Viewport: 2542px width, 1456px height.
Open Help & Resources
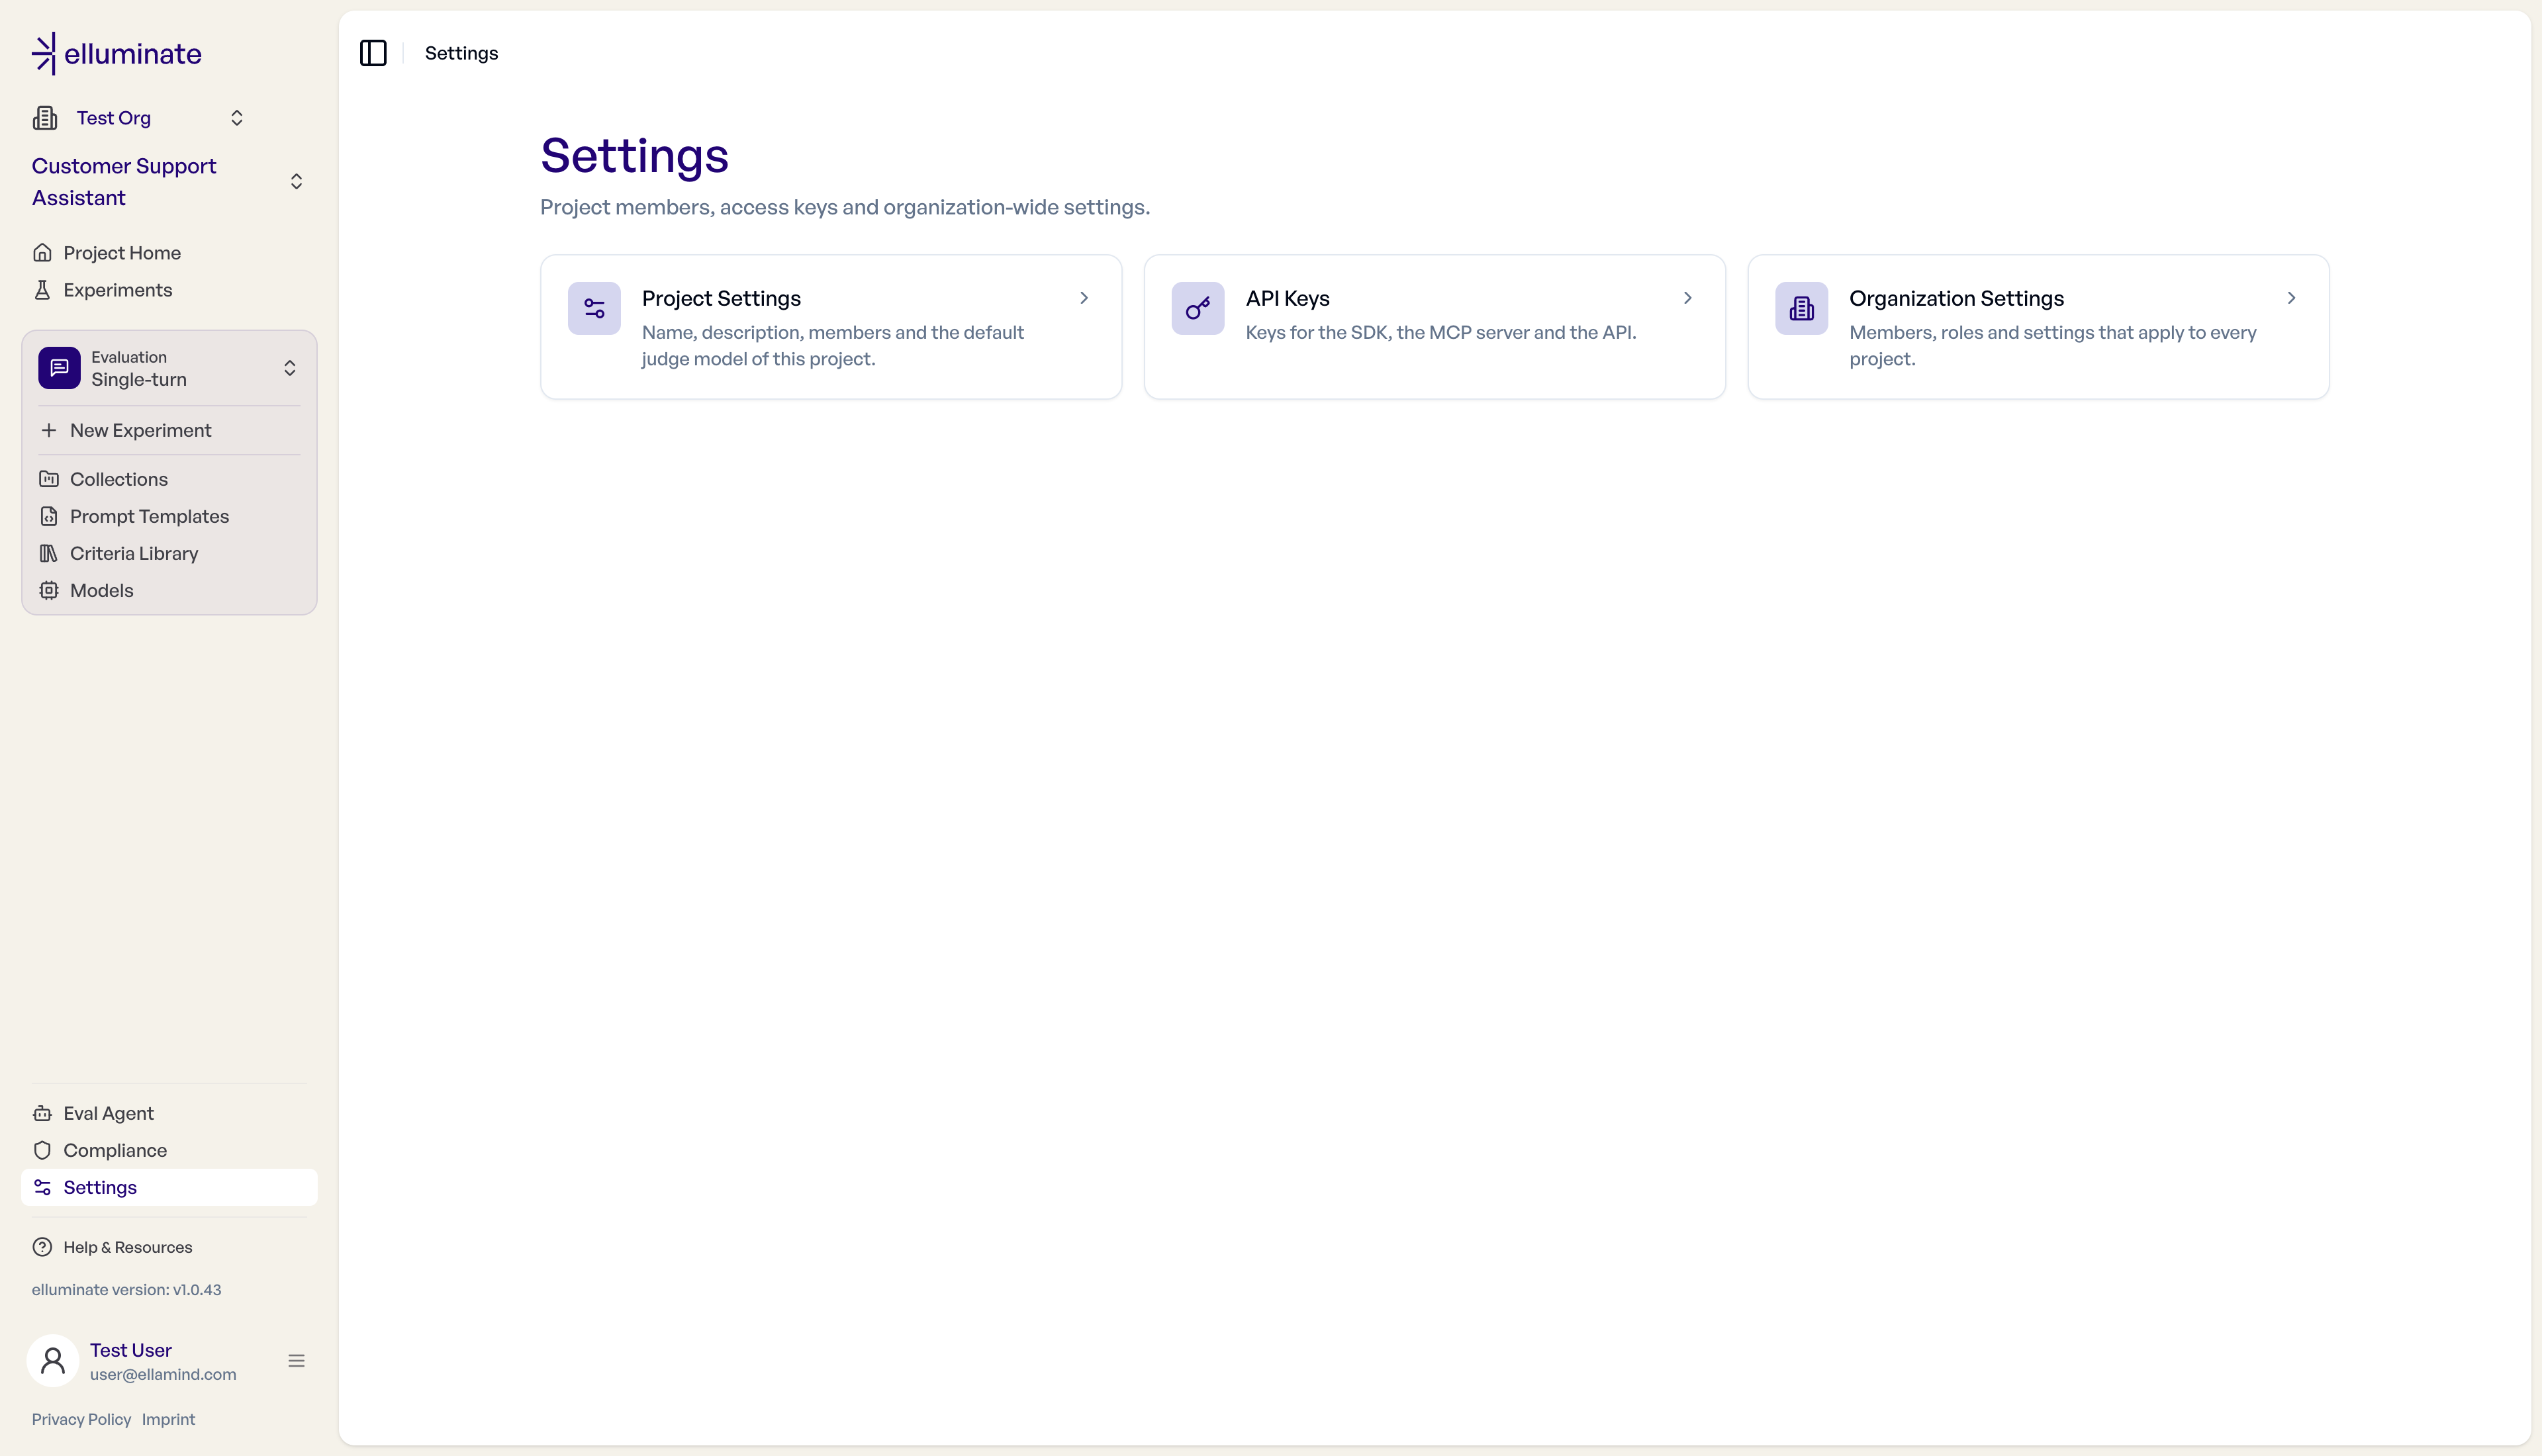click(169, 1247)
